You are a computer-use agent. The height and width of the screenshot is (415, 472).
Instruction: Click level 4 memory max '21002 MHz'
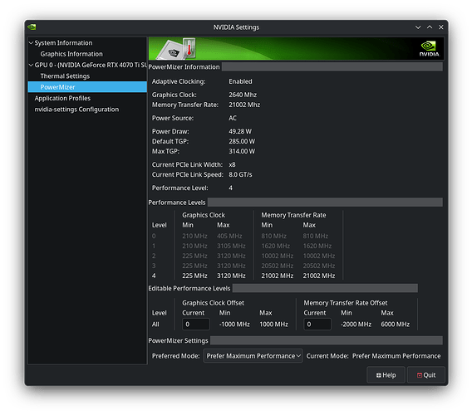(x=319, y=276)
